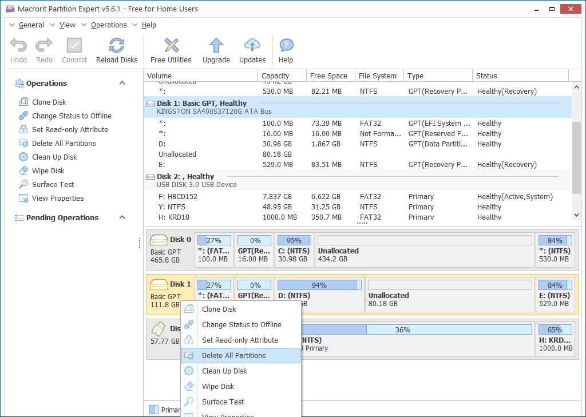Click the Updates cloud icon
This screenshot has width=586, height=417.
252,46
